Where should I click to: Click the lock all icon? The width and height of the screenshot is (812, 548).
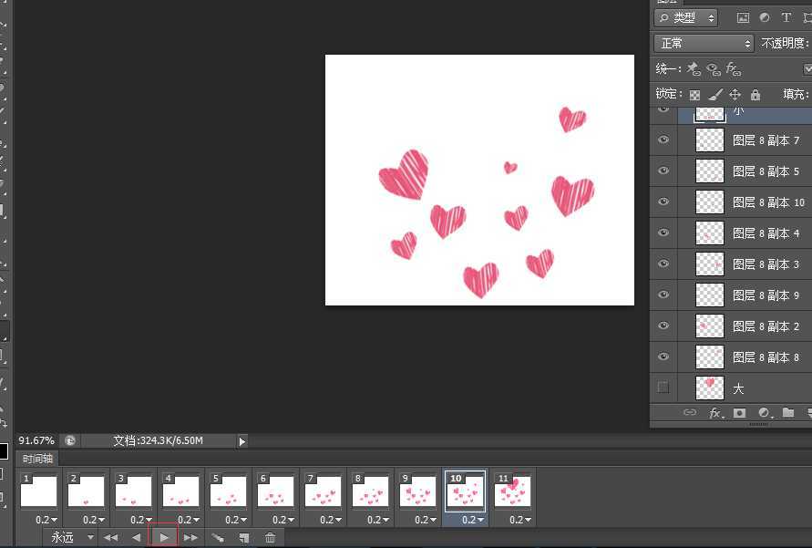coord(755,94)
